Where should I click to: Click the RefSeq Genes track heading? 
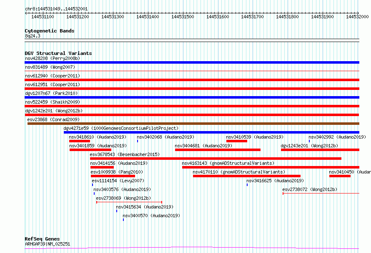tap(42, 239)
